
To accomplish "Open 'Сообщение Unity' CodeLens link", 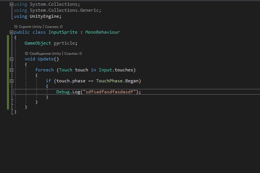I will [45, 54].
